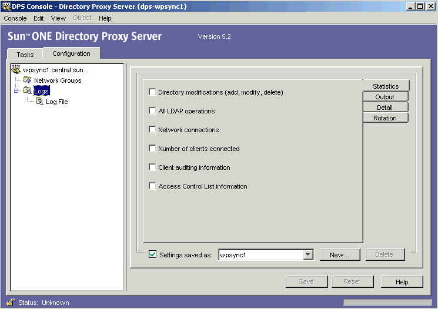Click the disabled Object menu
This screenshot has height=309, width=438.
click(82, 18)
